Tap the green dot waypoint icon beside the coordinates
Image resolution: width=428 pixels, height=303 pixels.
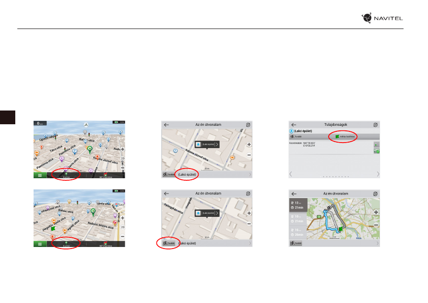click(x=376, y=145)
